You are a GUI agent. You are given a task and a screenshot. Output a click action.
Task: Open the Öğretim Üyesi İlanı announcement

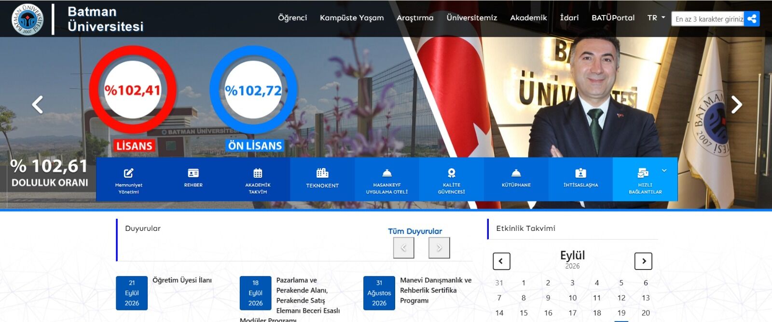[x=182, y=280]
